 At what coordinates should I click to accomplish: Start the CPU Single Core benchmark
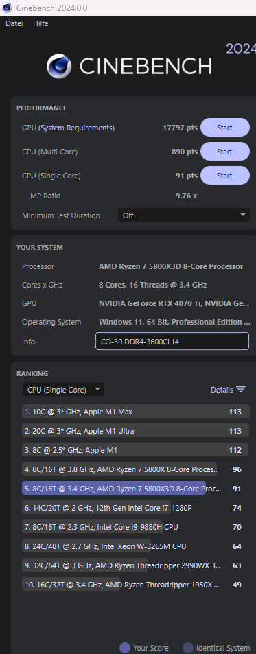pos(224,176)
